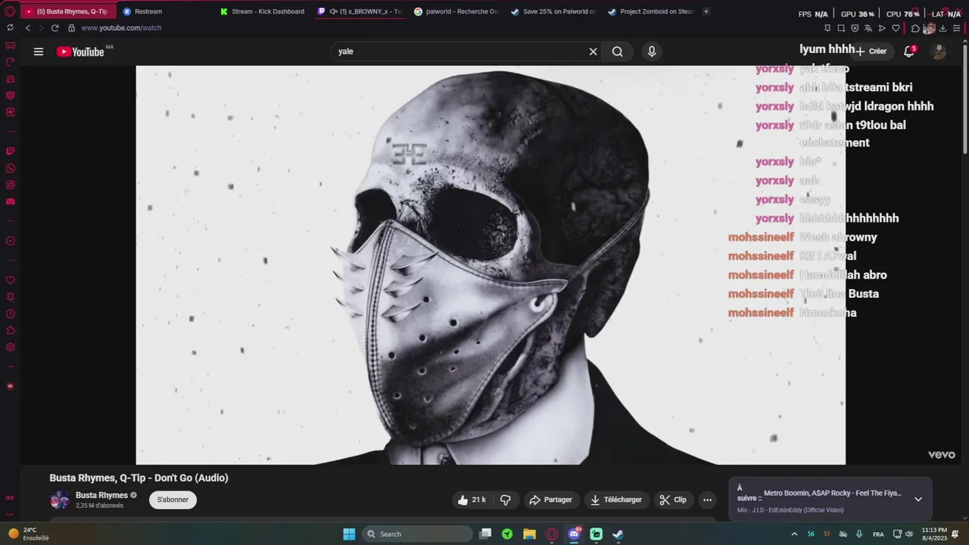Screen dimensions: 969x545
Task: Click the video title Don't Go (Audio)
Action: 139,478
